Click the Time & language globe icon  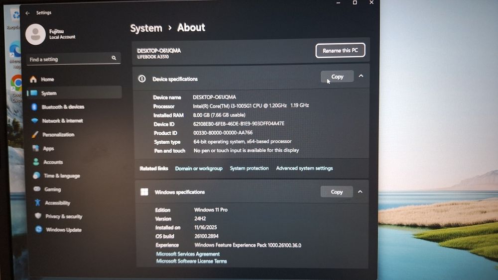(x=36, y=176)
